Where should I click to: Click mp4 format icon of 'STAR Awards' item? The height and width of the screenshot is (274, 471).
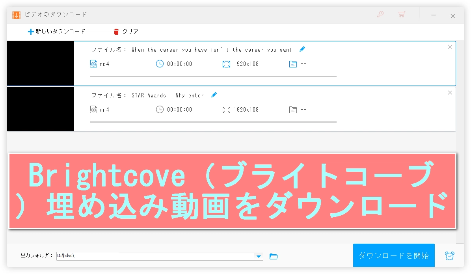tap(93, 109)
